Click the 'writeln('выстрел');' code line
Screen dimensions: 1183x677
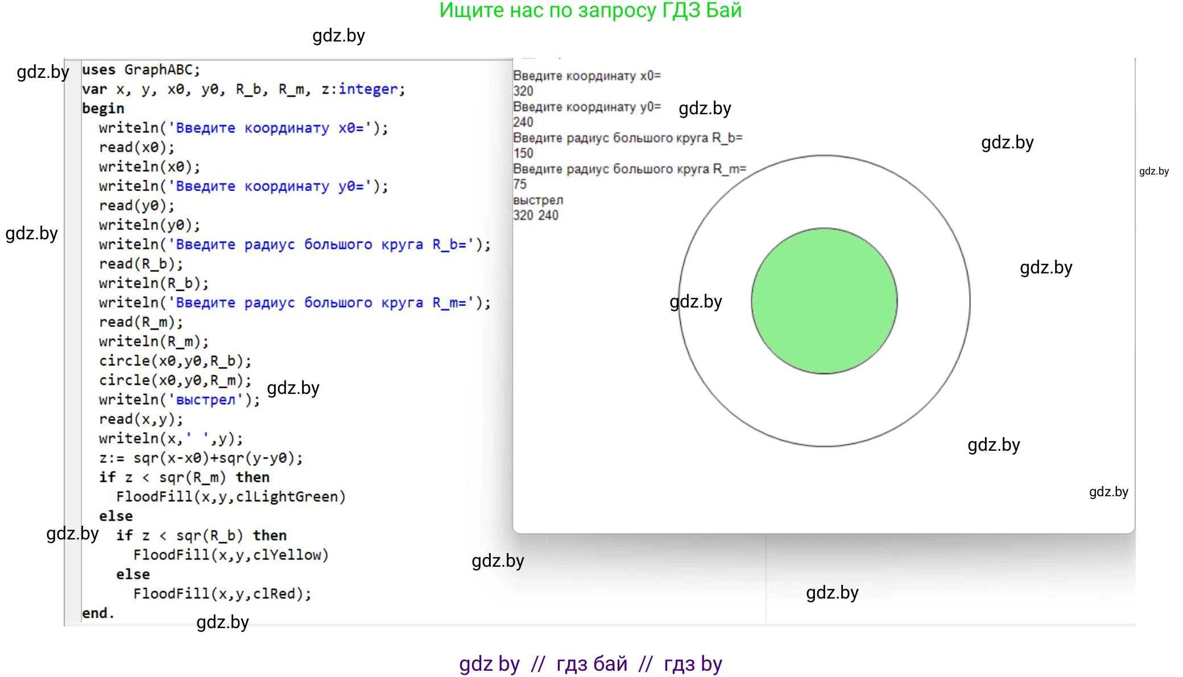pos(179,400)
